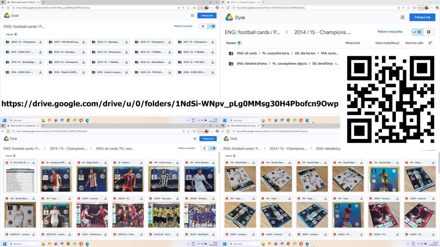Download the 2010 / 11 - Barclays folder

click(127, 42)
